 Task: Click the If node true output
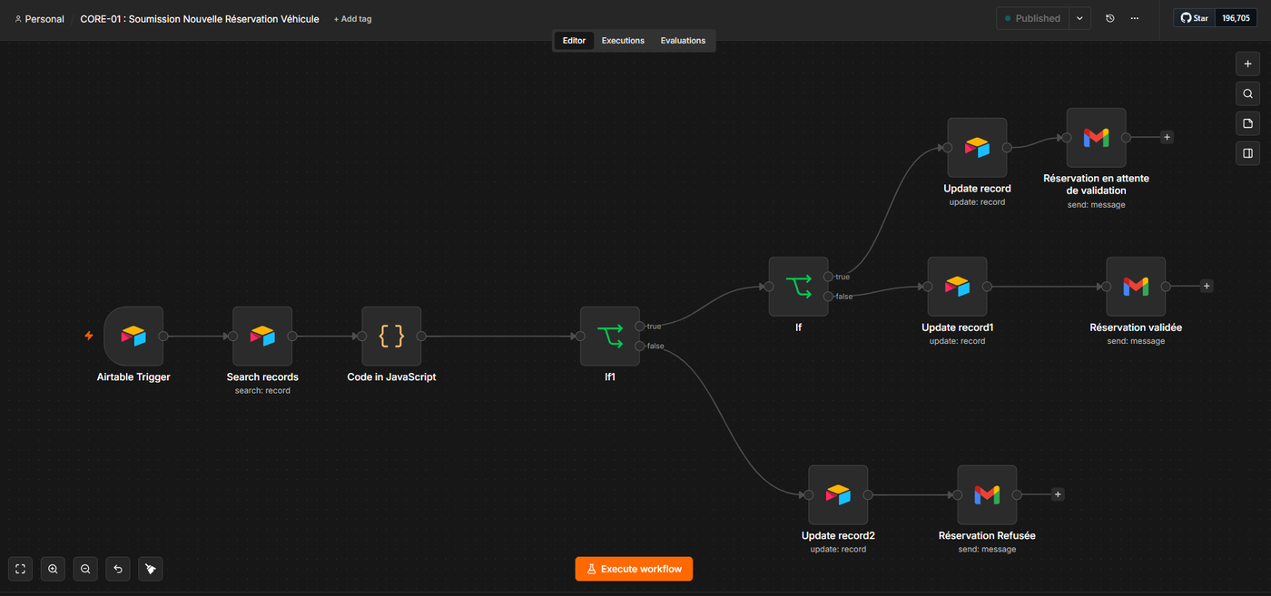(829, 277)
